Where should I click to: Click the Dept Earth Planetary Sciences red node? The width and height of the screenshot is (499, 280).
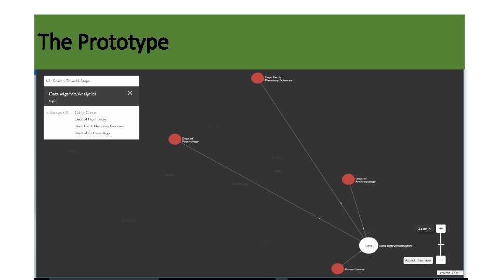[257, 78]
